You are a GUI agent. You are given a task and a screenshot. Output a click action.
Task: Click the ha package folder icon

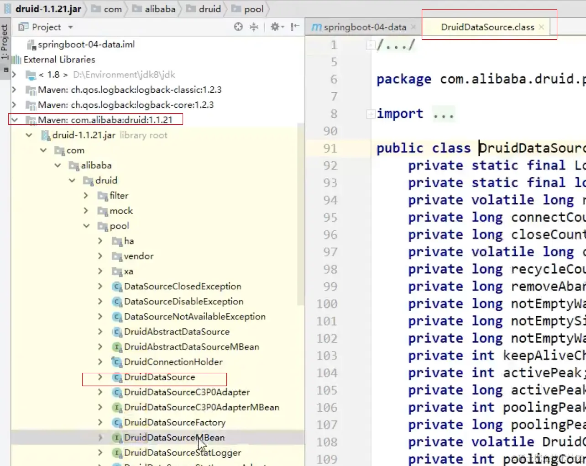point(117,241)
